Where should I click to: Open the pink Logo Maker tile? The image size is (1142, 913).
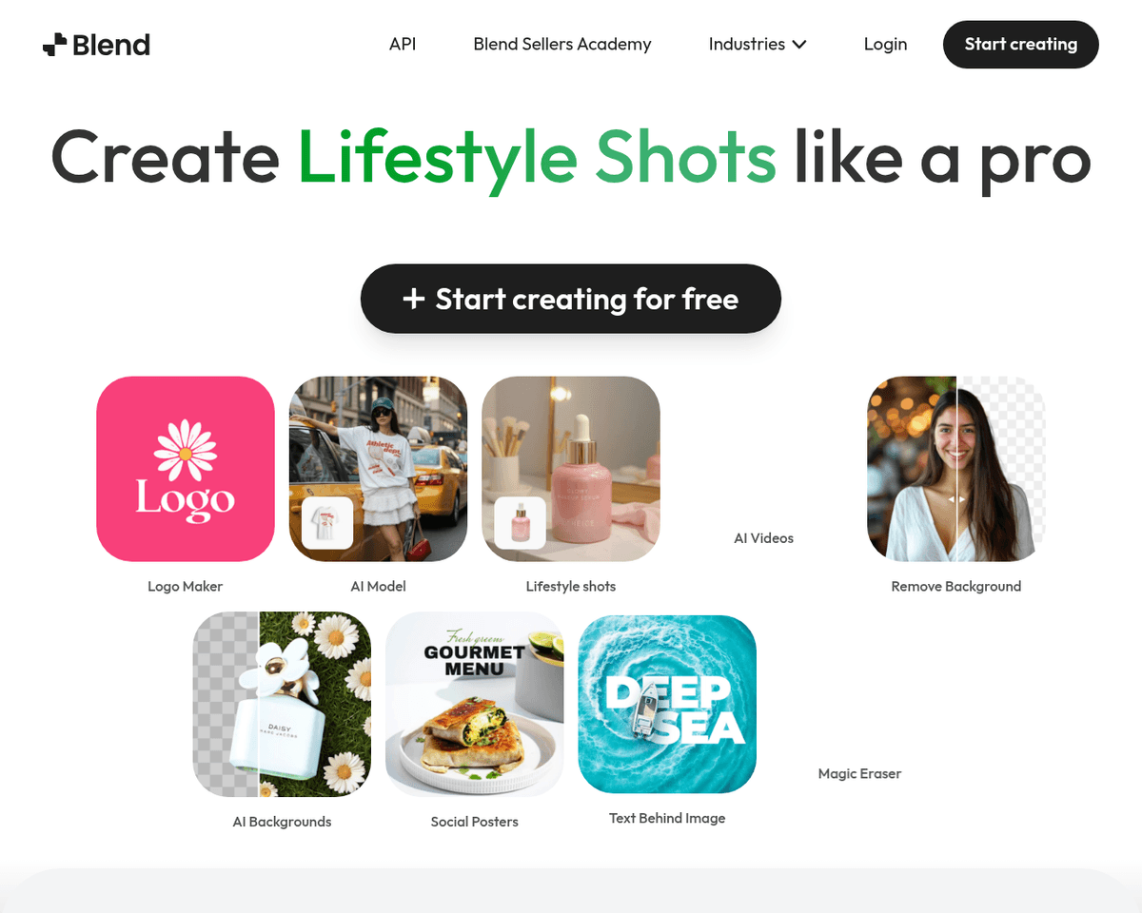[186, 469]
